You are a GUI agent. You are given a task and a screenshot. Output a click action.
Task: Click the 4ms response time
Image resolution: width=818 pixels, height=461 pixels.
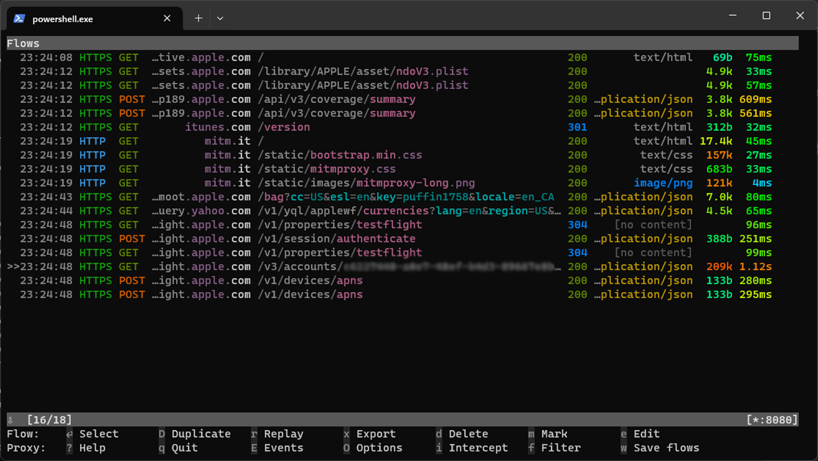[x=762, y=183]
